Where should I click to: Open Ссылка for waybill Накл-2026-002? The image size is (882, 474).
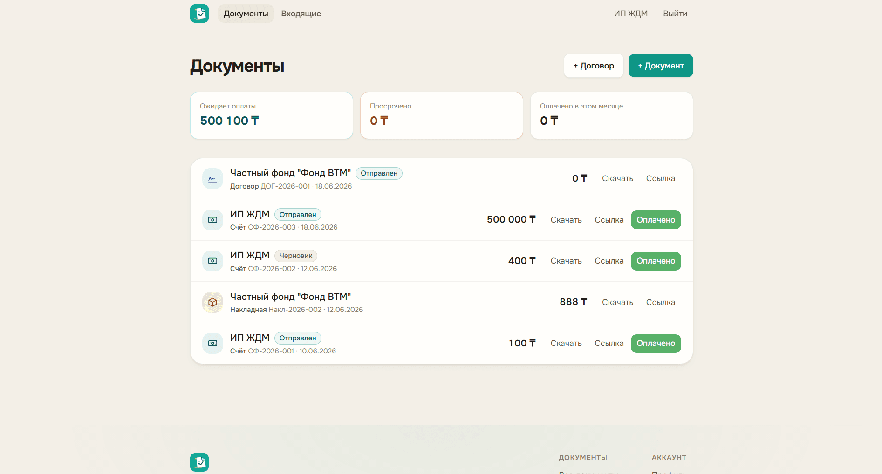pos(661,302)
